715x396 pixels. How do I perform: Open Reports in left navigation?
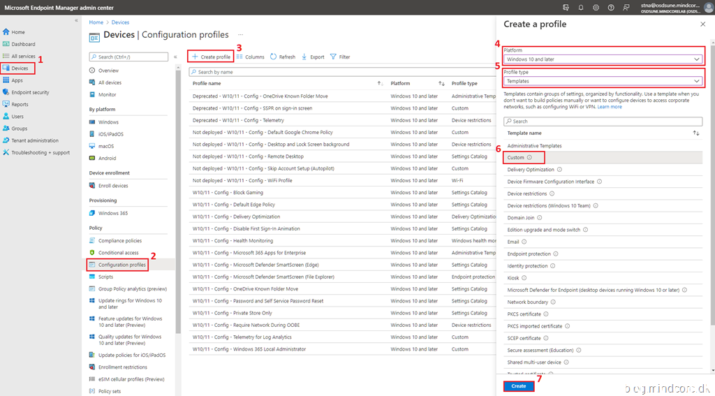click(15, 105)
